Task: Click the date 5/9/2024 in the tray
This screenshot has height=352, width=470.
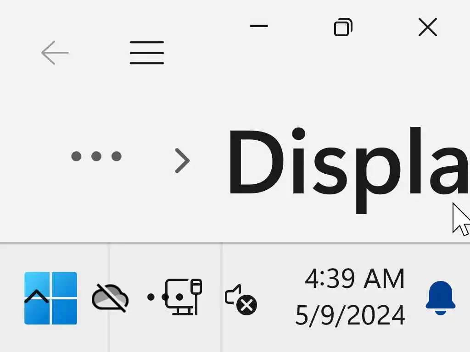Action: [x=350, y=315]
